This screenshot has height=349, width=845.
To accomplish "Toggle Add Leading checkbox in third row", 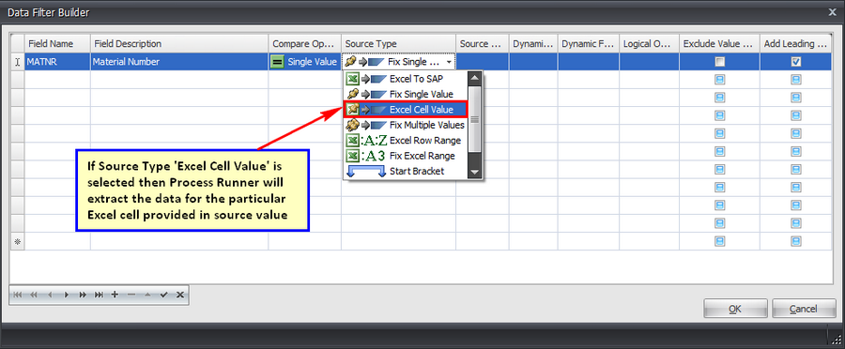I will pos(795,98).
